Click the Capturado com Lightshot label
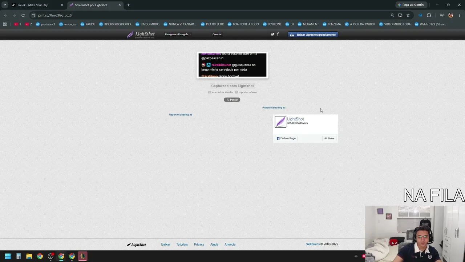465x262 pixels. click(x=232, y=86)
